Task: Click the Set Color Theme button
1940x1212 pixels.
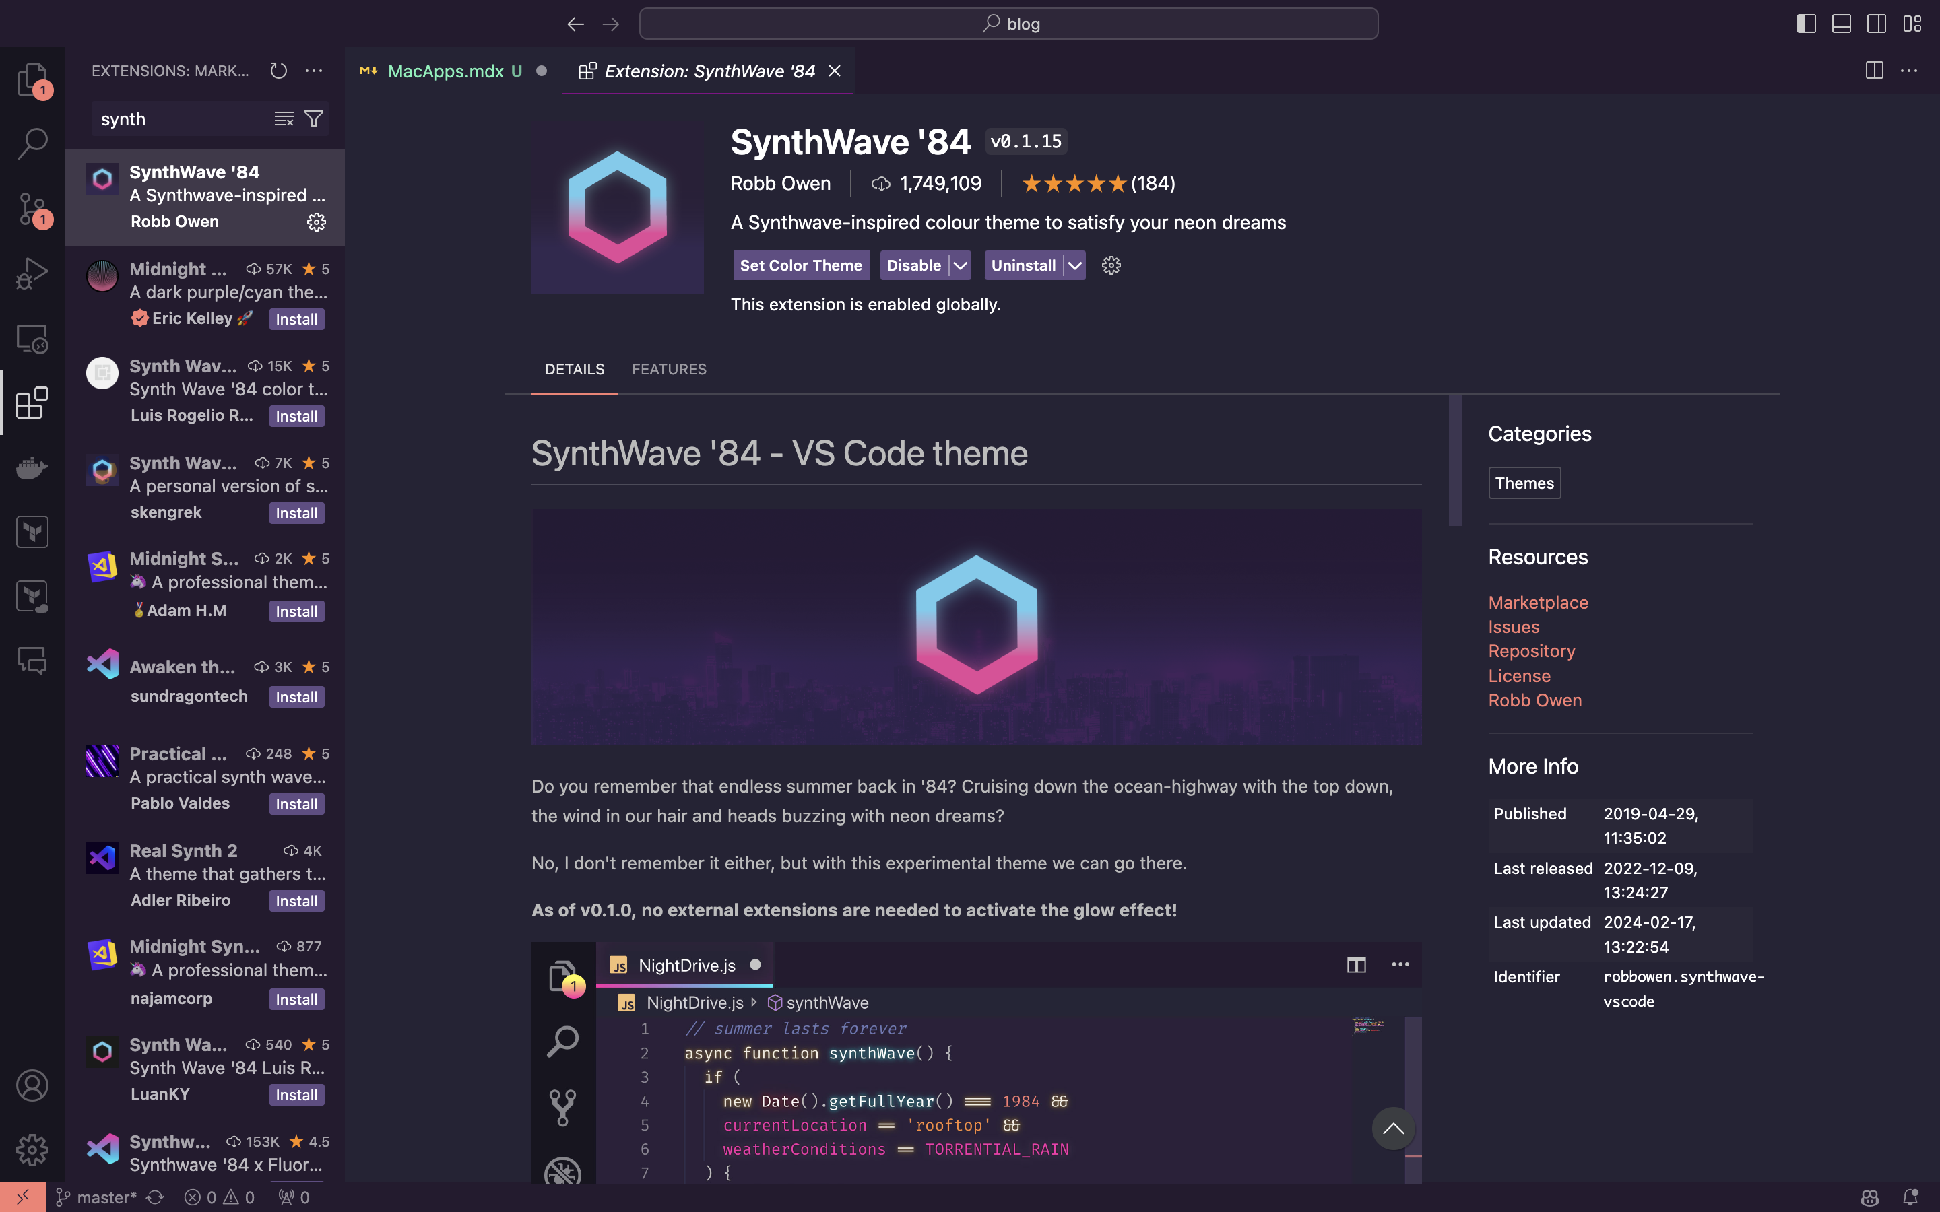Action: [800, 265]
